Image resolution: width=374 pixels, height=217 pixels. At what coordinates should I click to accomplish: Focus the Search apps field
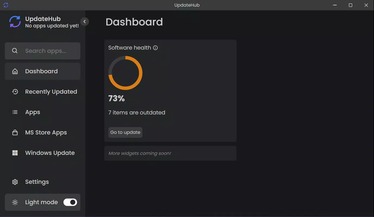pos(43,51)
